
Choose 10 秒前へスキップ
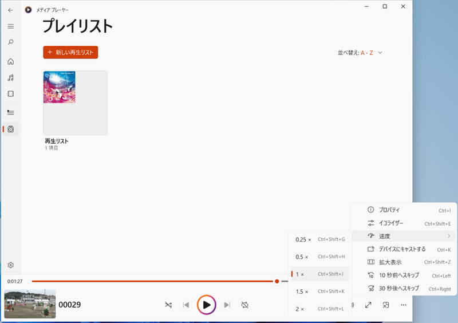click(x=404, y=275)
